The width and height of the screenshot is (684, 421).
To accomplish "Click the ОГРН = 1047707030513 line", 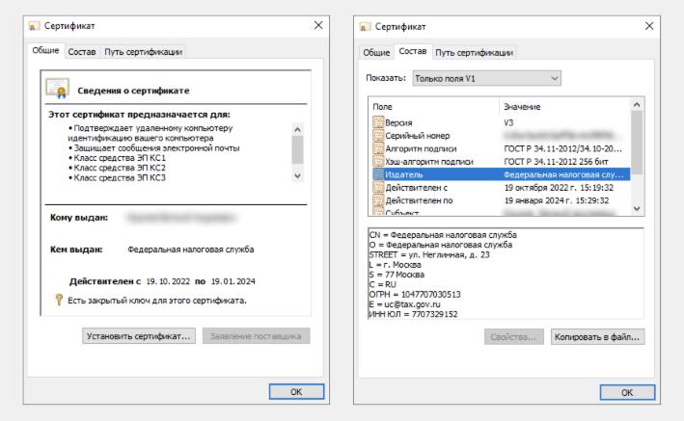I will [415, 294].
